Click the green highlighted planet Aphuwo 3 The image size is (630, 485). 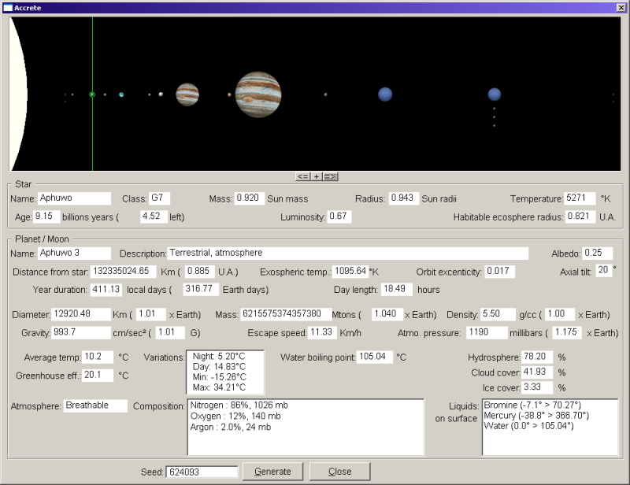pos(92,94)
